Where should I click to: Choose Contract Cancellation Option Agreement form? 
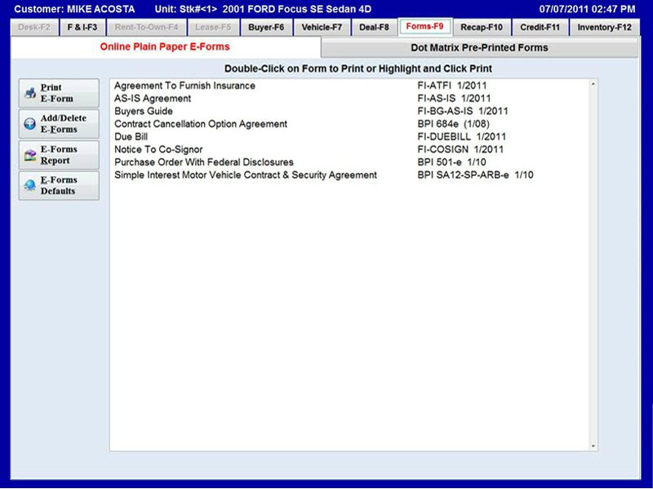201,124
